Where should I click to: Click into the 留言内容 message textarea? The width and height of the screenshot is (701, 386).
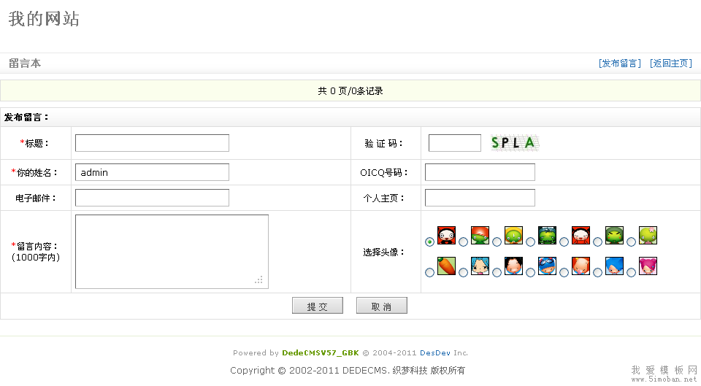pos(172,252)
